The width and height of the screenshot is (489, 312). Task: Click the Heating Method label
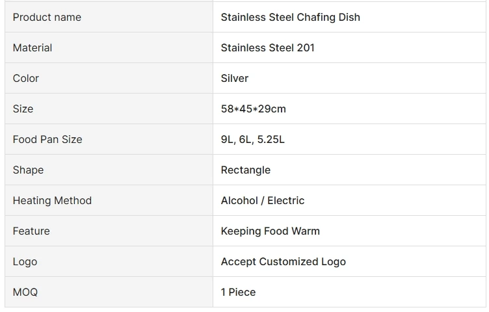pos(52,201)
